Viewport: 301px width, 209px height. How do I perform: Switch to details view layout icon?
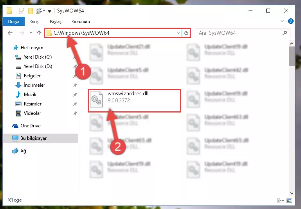point(281,200)
